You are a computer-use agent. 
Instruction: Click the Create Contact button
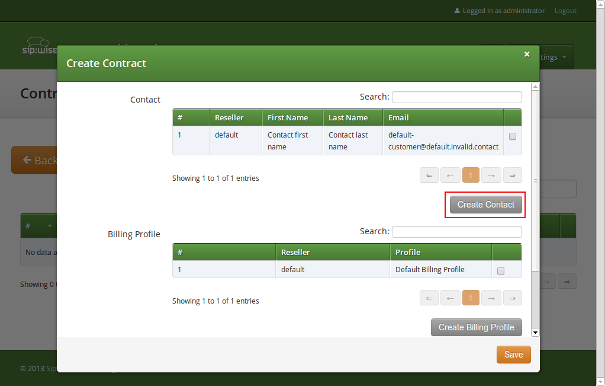[485, 205]
